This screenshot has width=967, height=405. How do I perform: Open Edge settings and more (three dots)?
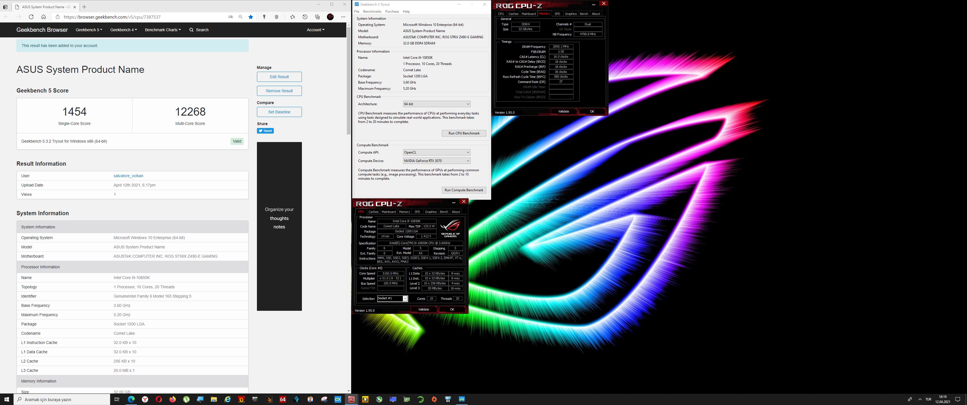tap(343, 17)
